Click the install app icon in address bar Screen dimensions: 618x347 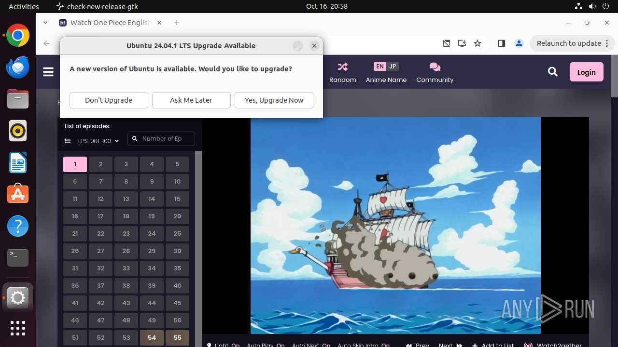[x=462, y=43]
